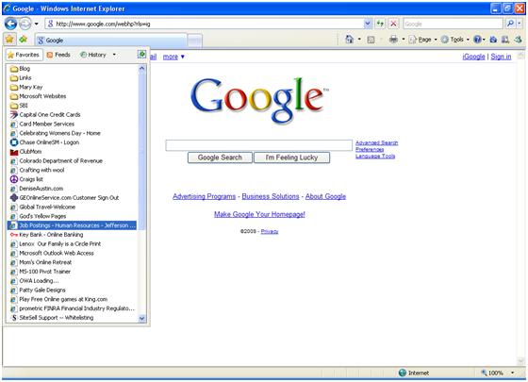528x382 pixels.
Task: Click the favorites list scroll-down arrow
Action: click(x=141, y=318)
